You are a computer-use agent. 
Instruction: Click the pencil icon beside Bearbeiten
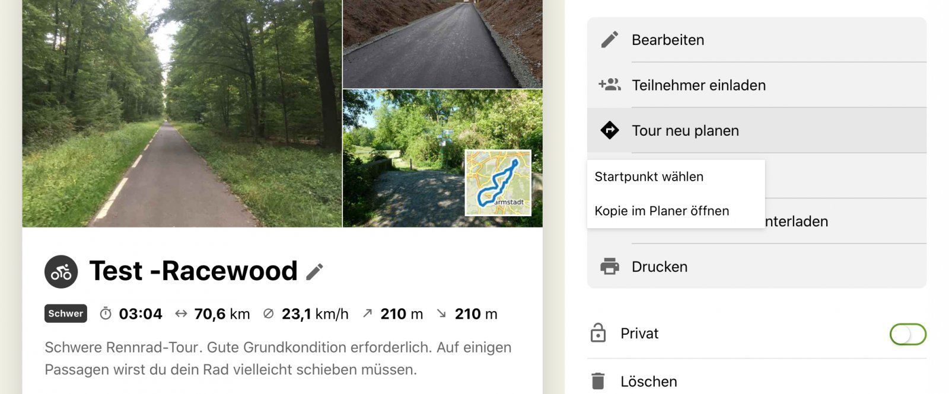609,40
